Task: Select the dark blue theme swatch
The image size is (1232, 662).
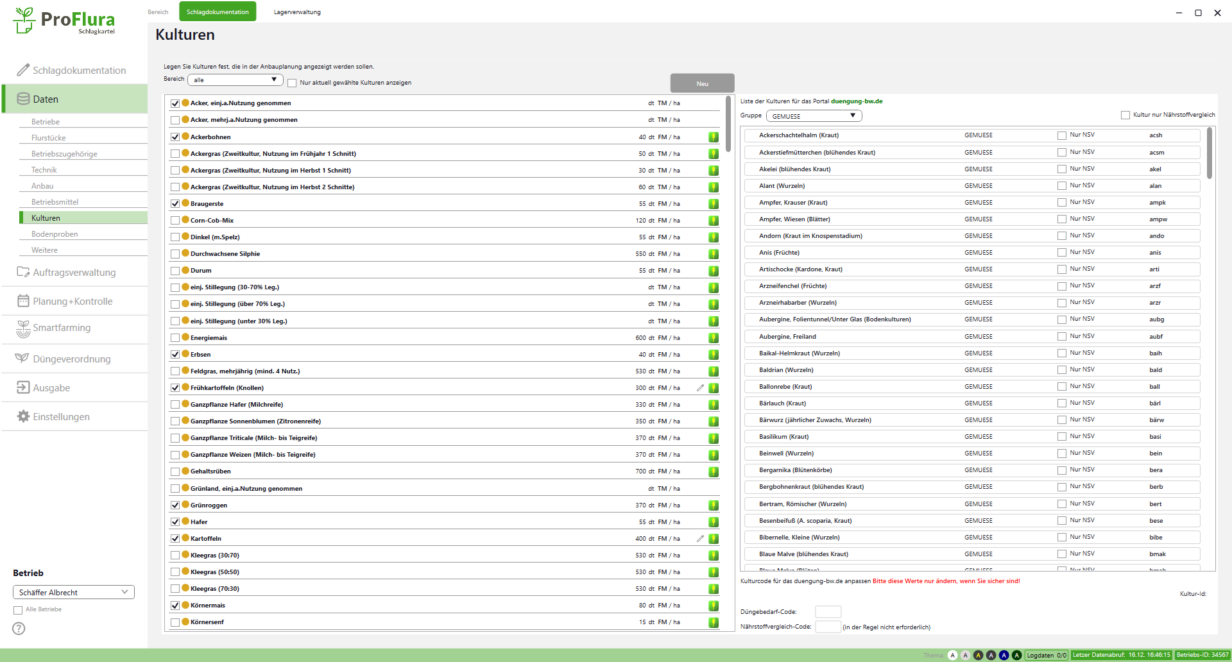Action: (x=1004, y=655)
